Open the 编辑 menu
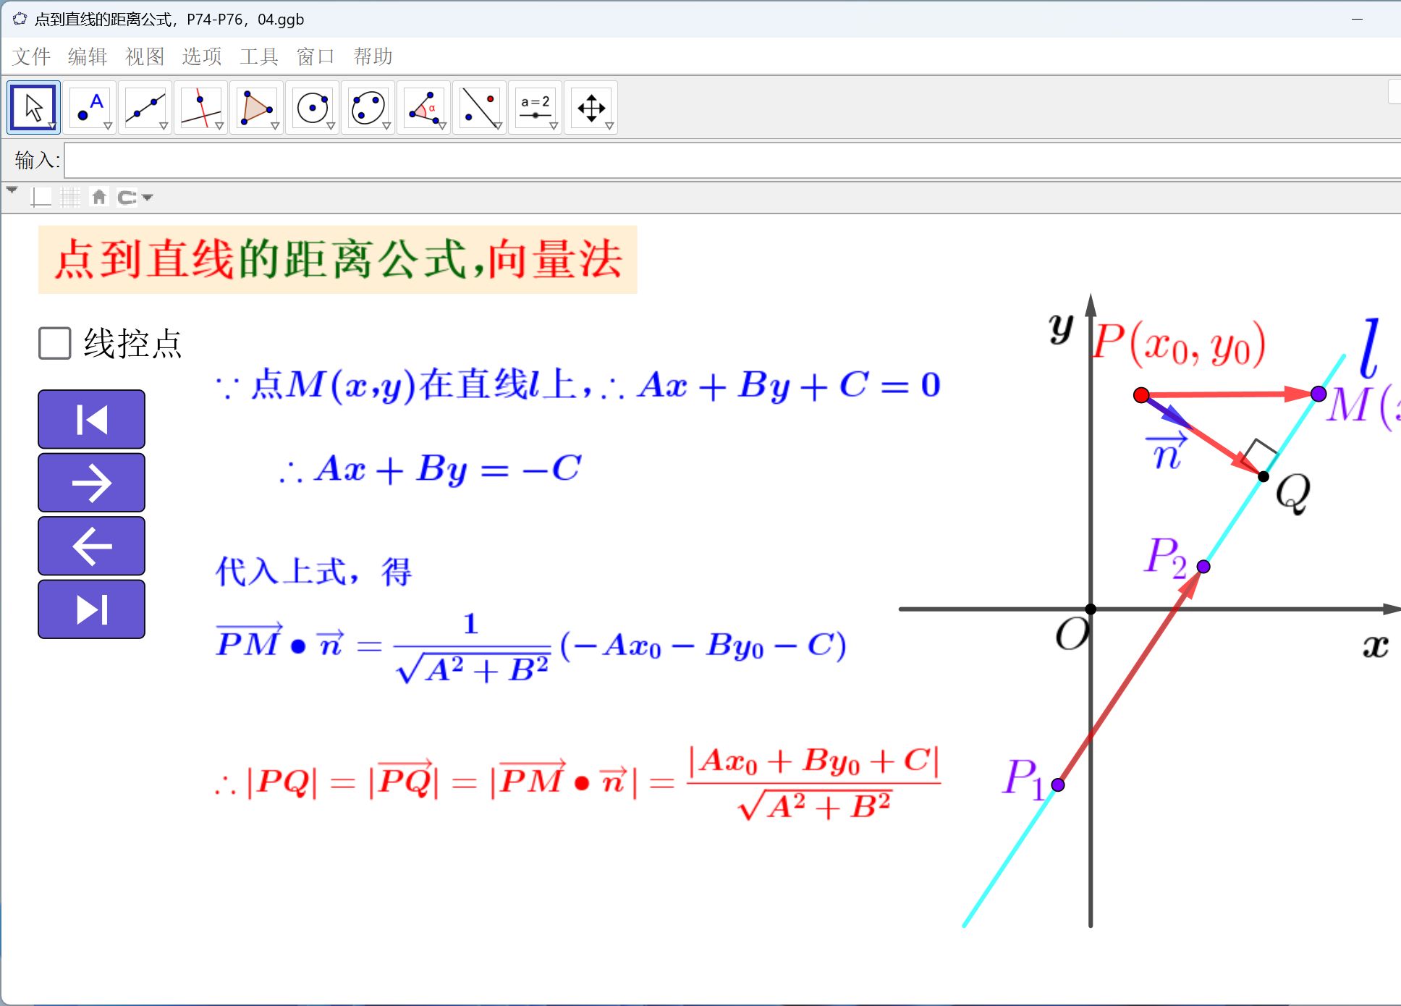 point(88,56)
